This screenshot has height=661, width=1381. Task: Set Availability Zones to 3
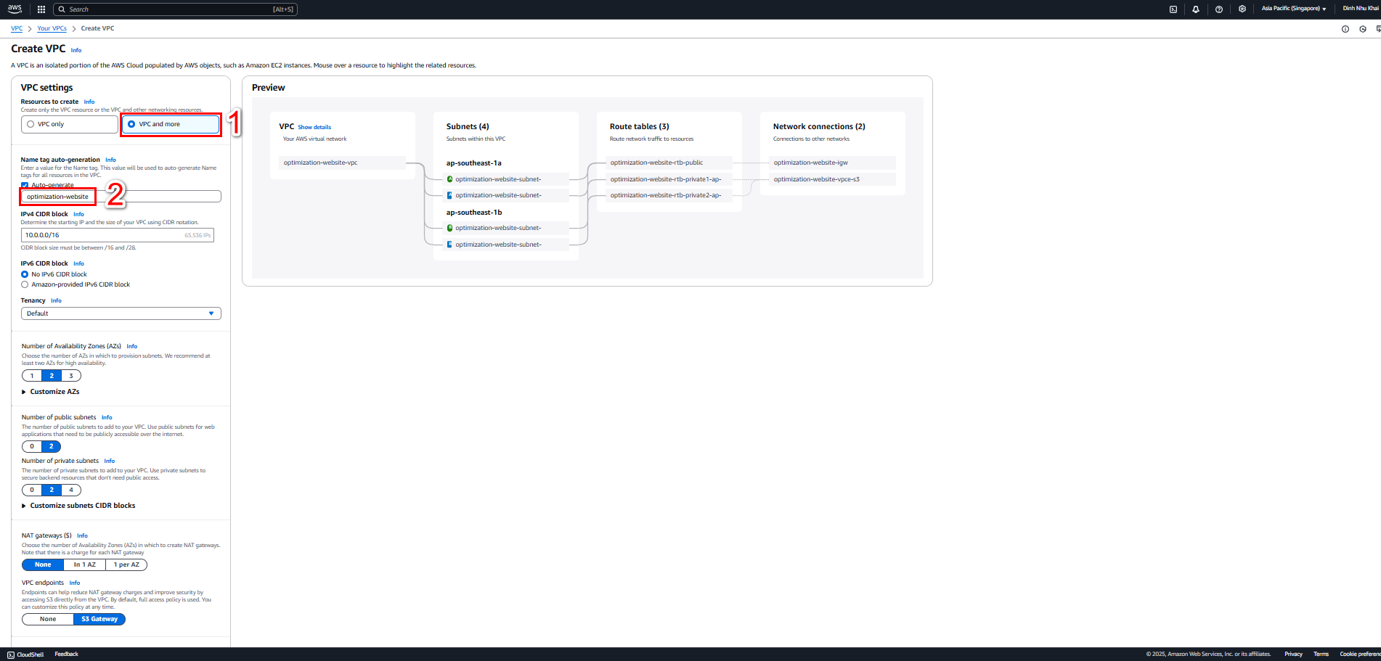click(71, 376)
